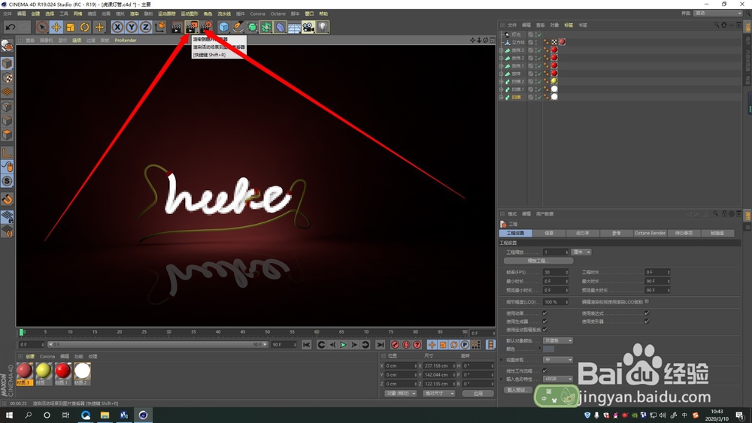Select the white material sphere
Screen dimensions: 752x423
(82, 370)
